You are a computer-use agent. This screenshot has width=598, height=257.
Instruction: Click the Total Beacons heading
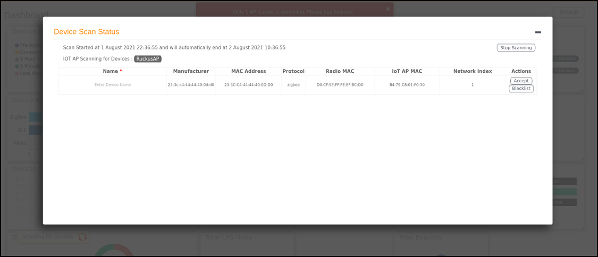pos(420,237)
